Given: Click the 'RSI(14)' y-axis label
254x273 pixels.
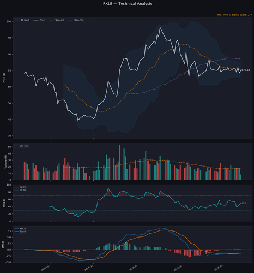Looking at the screenshot, I should click(x=4, y=203).
